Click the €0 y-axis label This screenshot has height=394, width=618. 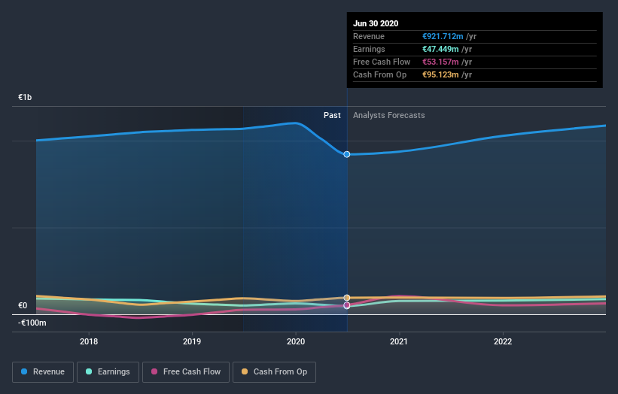point(23,305)
